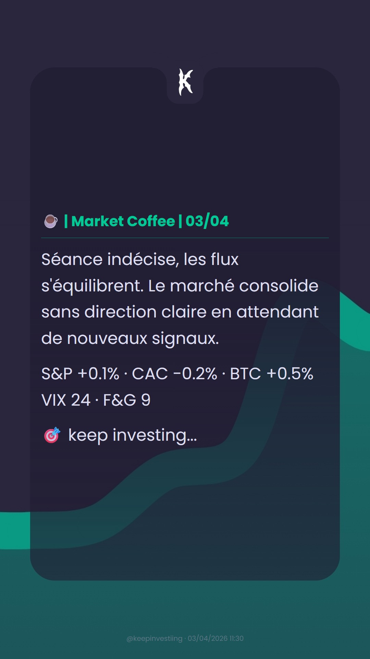Click the bright green wave at right edge
Screen dimensions: 370x659
[355, 323]
